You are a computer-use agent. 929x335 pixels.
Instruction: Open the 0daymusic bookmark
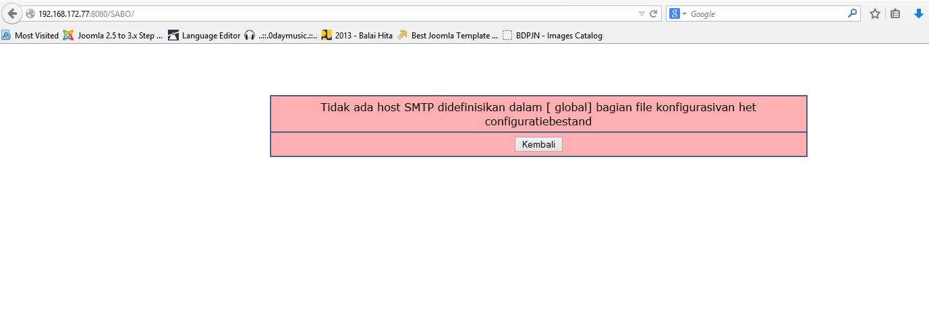(281, 36)
